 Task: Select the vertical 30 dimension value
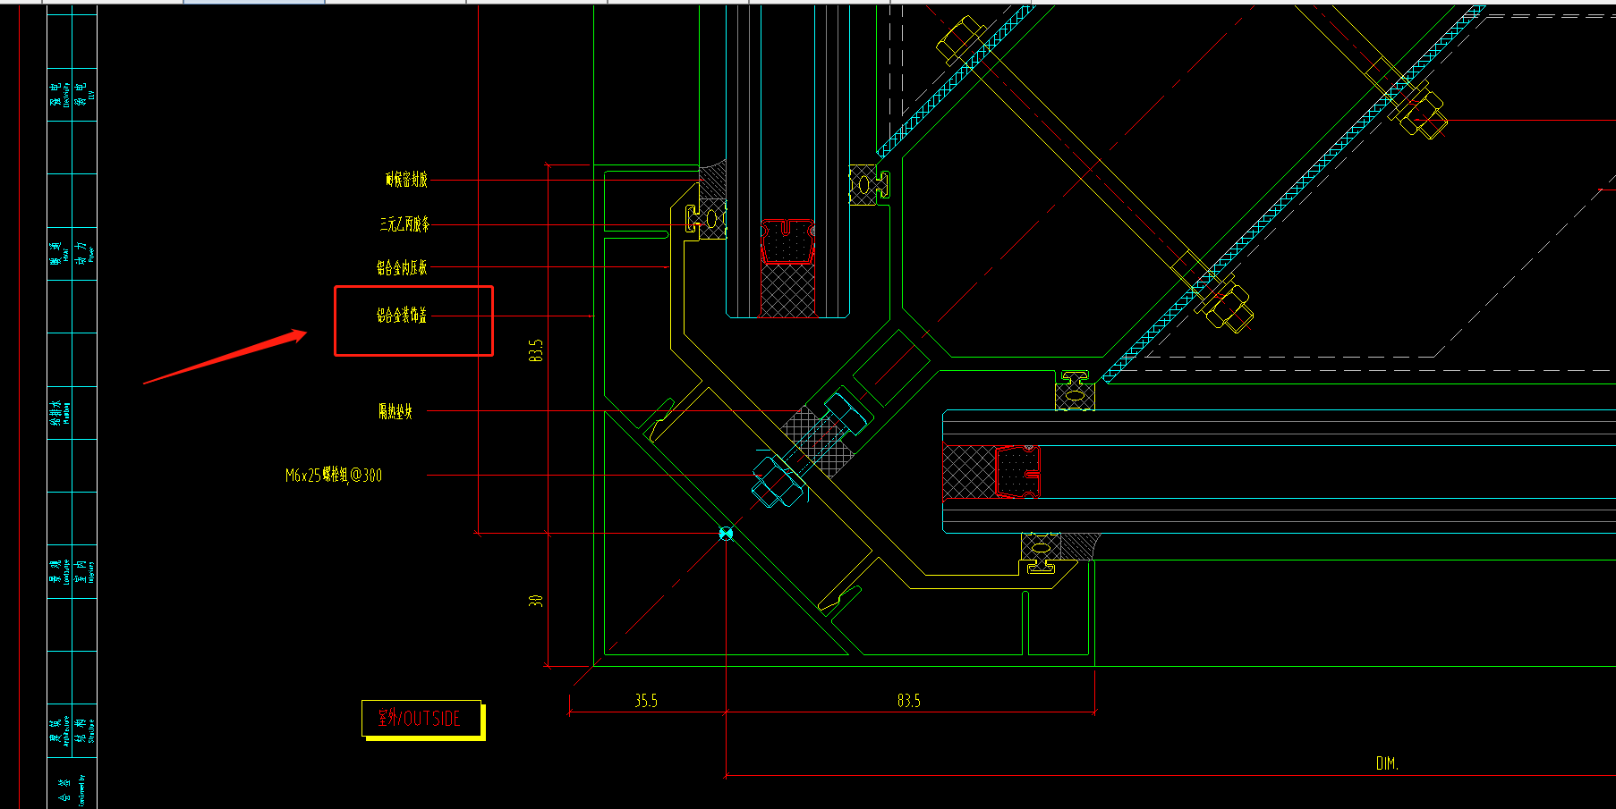pos(536,601)
